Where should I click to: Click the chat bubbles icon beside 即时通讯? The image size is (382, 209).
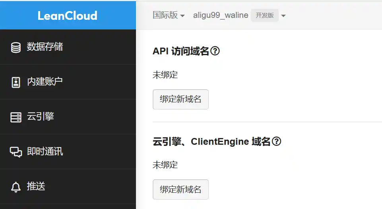click(16, 152)
